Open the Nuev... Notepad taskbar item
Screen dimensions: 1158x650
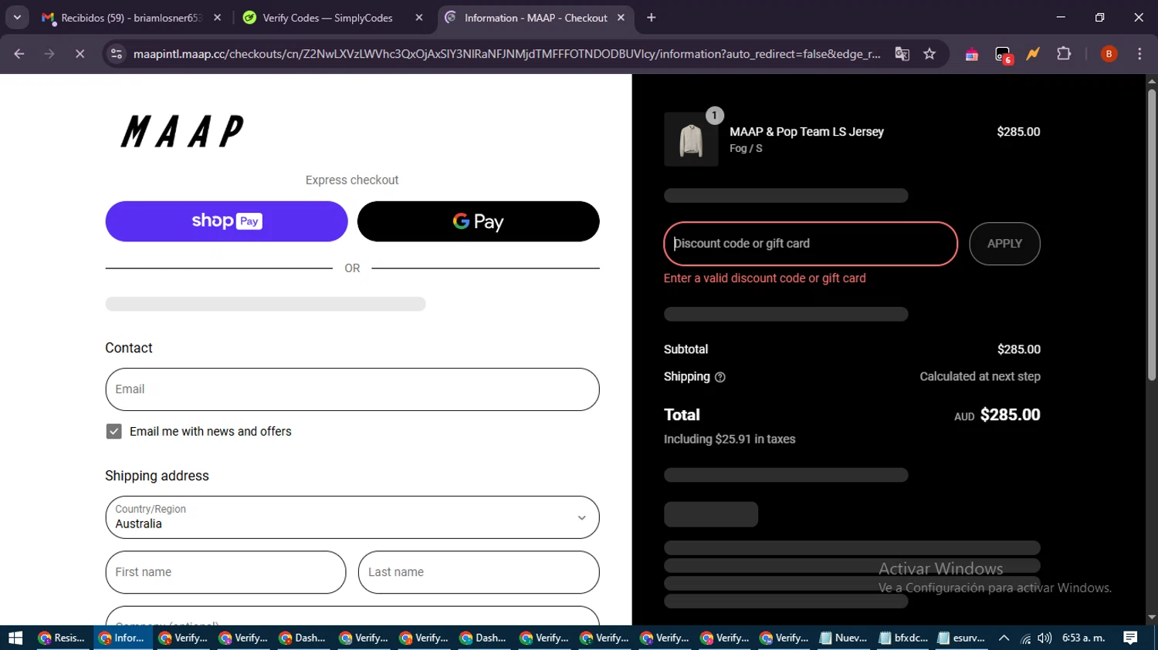843,638
